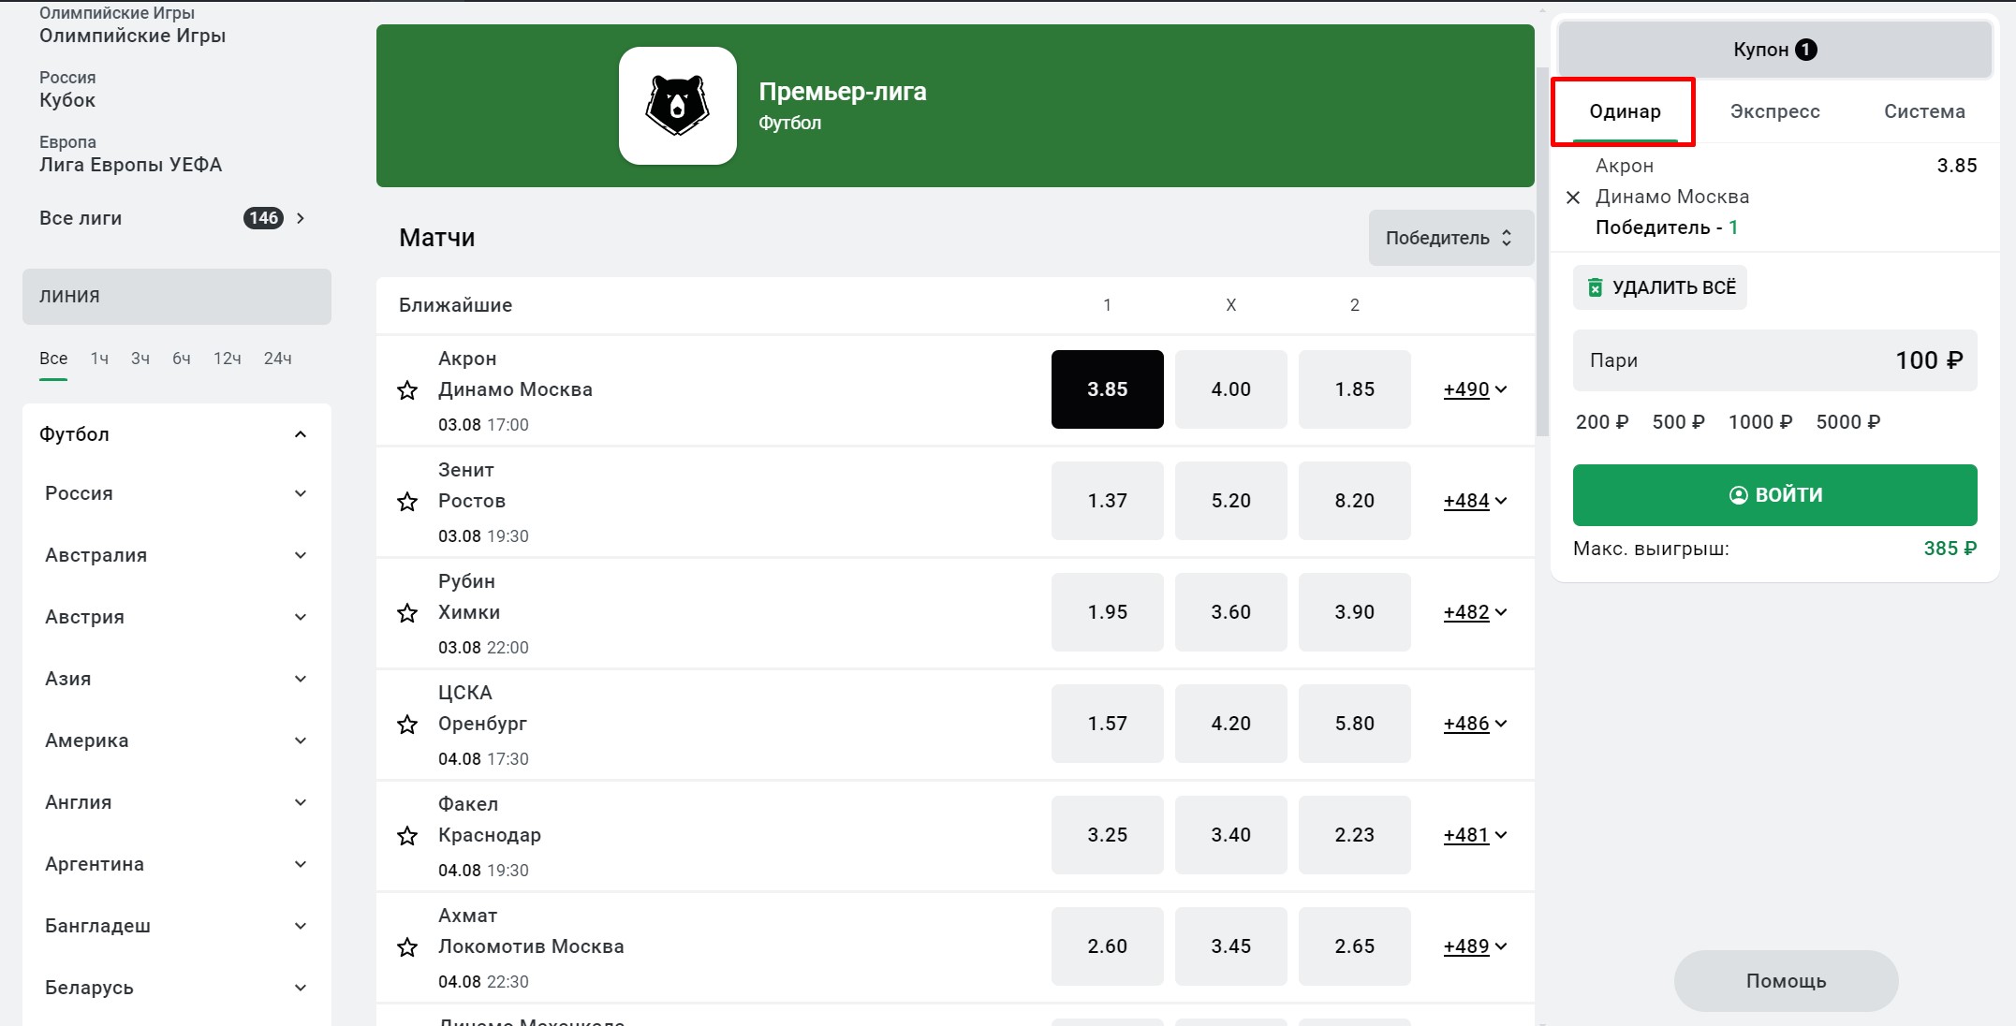Pick the 2.23 odds for Краснодар
The height and width of the screenshot is (1026, 2016).
point(1354,835)
